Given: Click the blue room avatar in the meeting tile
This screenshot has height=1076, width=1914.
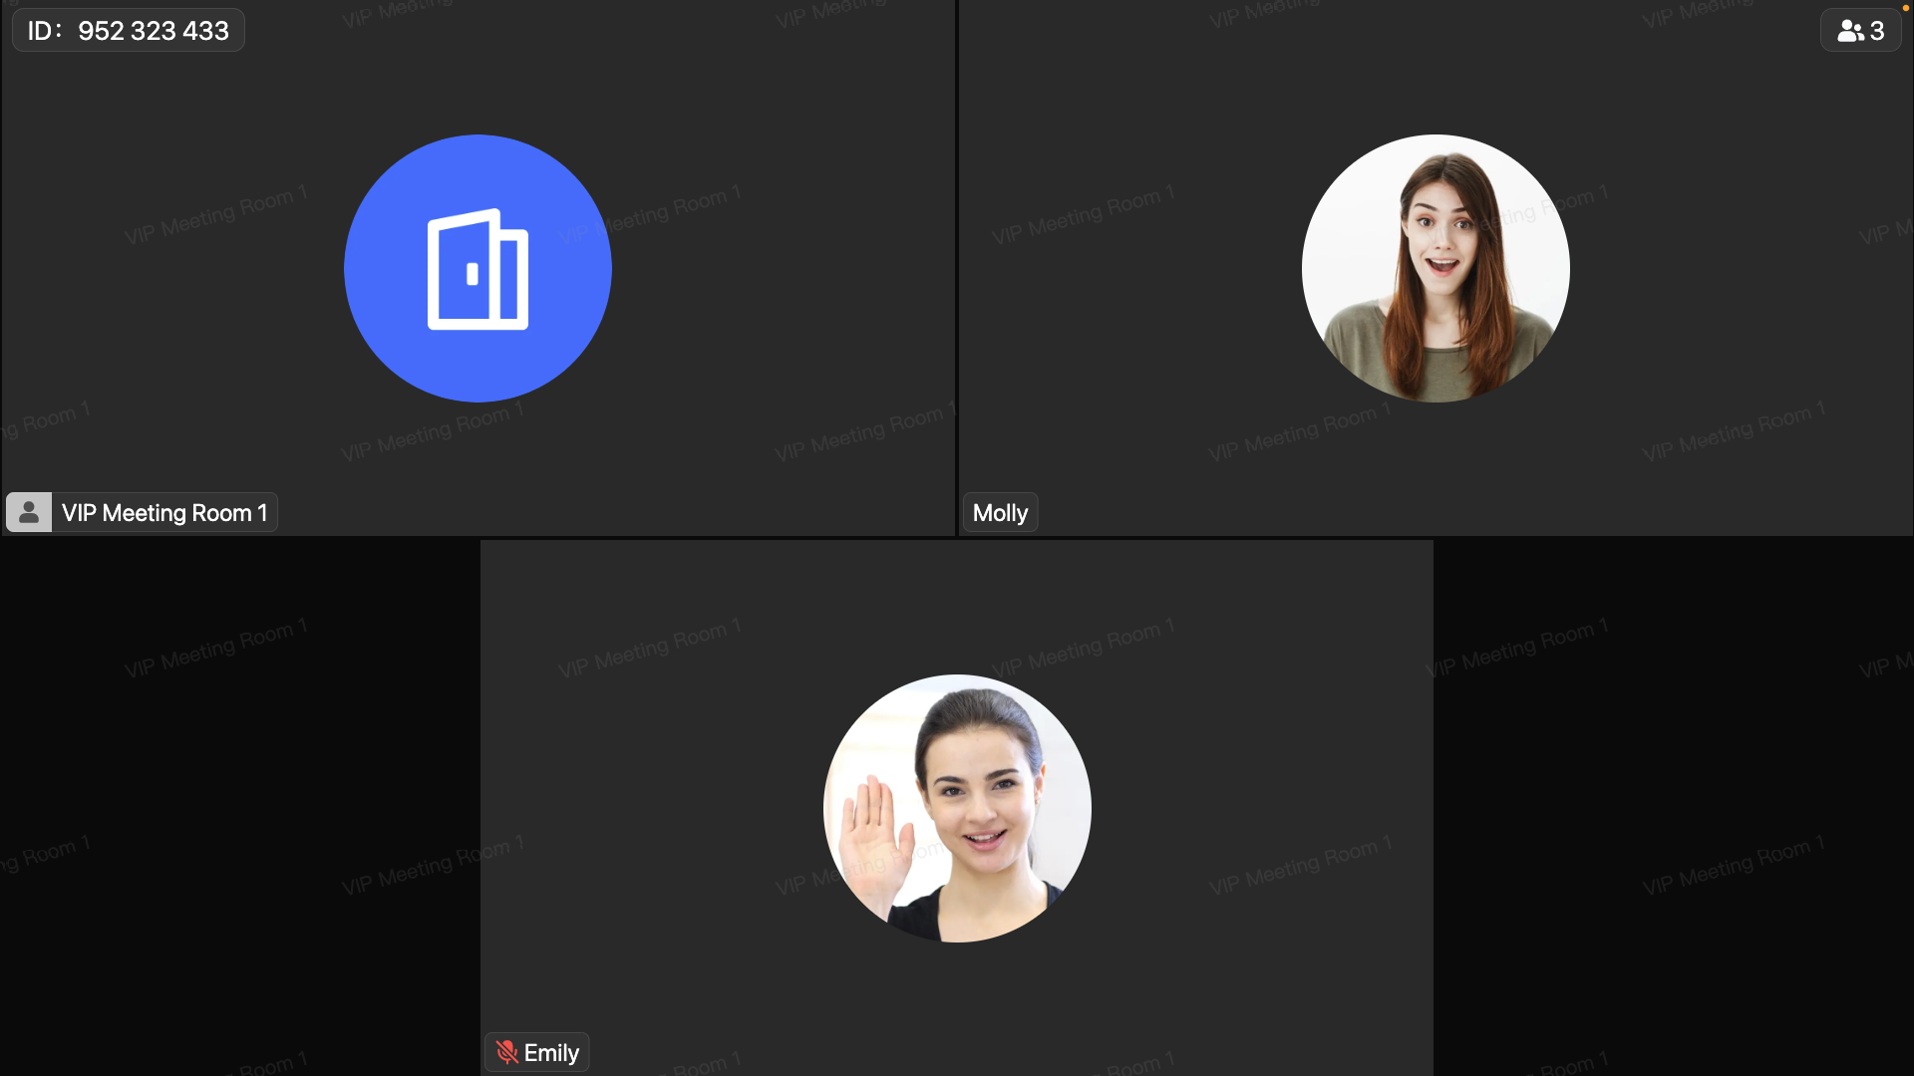Looking at the screenshot, I should tap(477, 268).
